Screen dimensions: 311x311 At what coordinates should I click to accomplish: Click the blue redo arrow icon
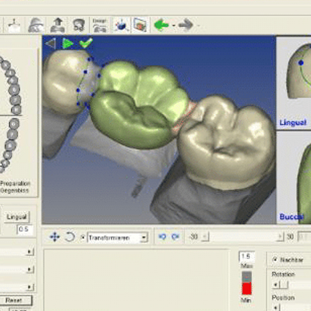pos(175,236)
